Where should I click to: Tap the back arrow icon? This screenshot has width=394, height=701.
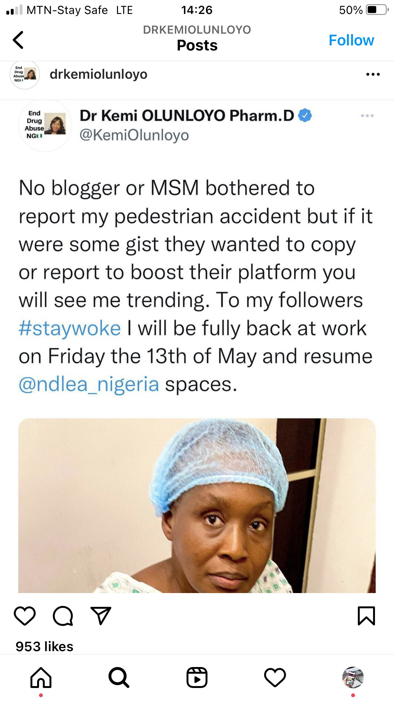[18, 40]
